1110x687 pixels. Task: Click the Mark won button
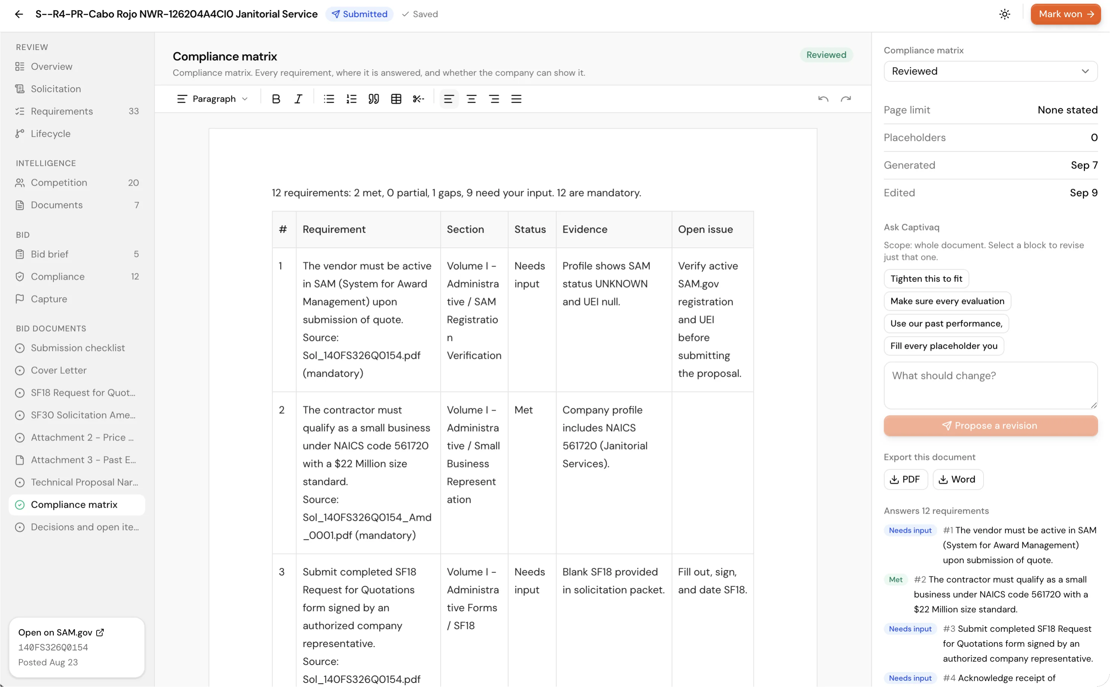1066,14
